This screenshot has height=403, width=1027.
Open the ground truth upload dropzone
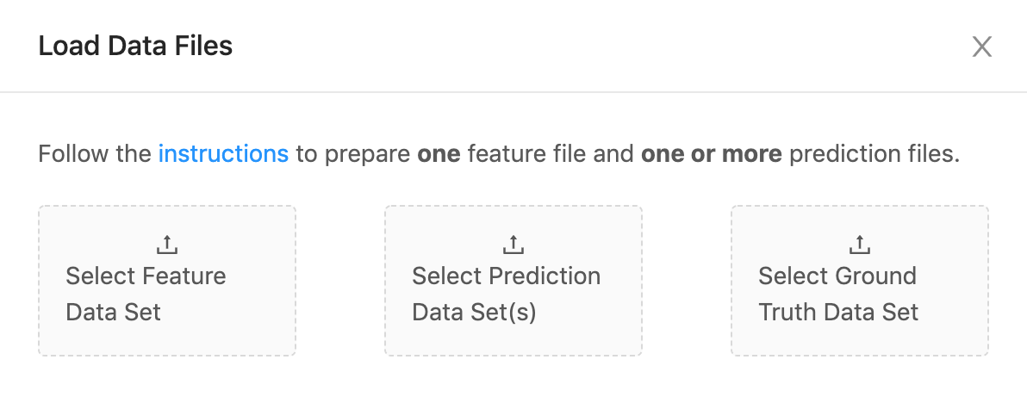[859, 281]
